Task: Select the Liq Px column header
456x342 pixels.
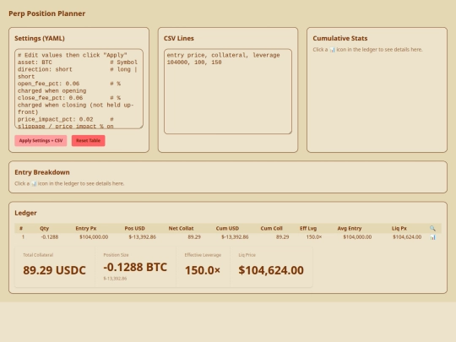Action: point(399,228)
